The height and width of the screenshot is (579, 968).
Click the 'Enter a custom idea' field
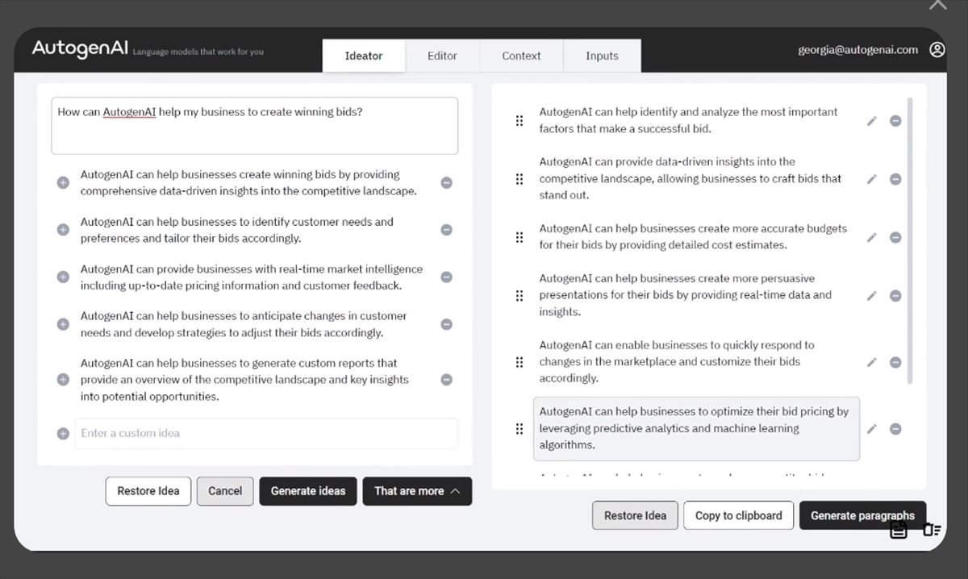click(x=266, y=434)
